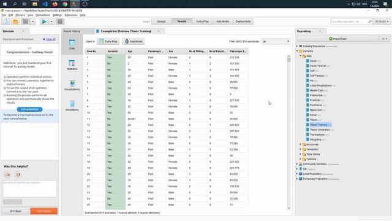Switch to the Result History tab

tap(72, 31)
